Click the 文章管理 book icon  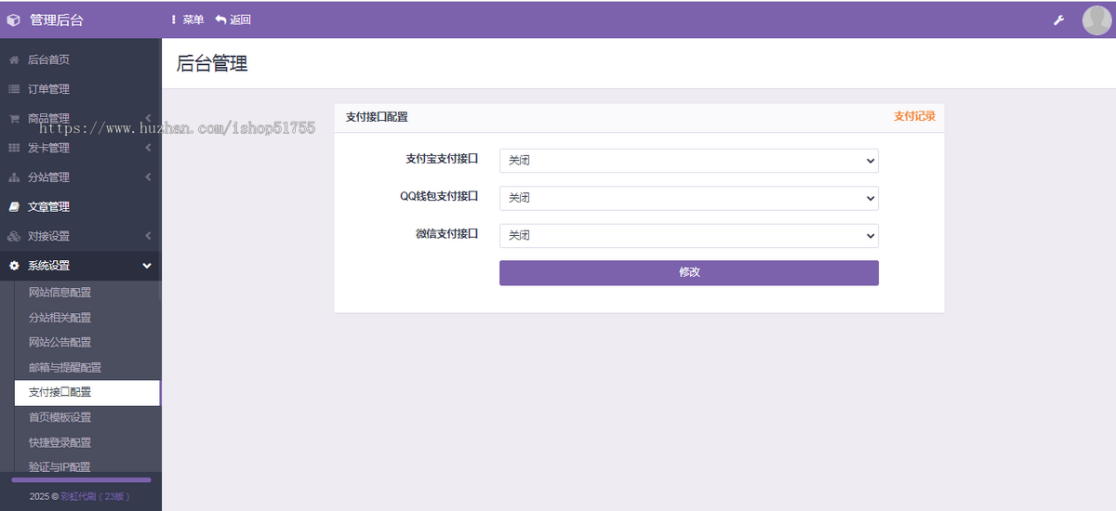[14, 207]
